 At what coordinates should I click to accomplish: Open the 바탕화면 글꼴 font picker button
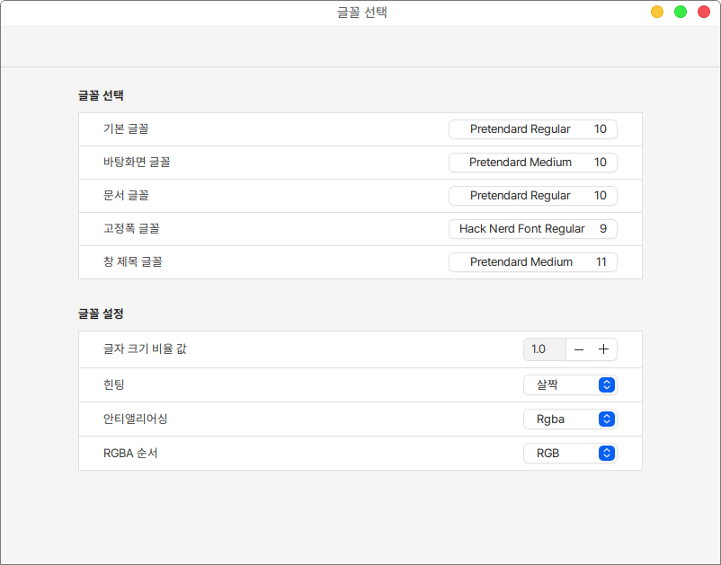tap(532, 163)
